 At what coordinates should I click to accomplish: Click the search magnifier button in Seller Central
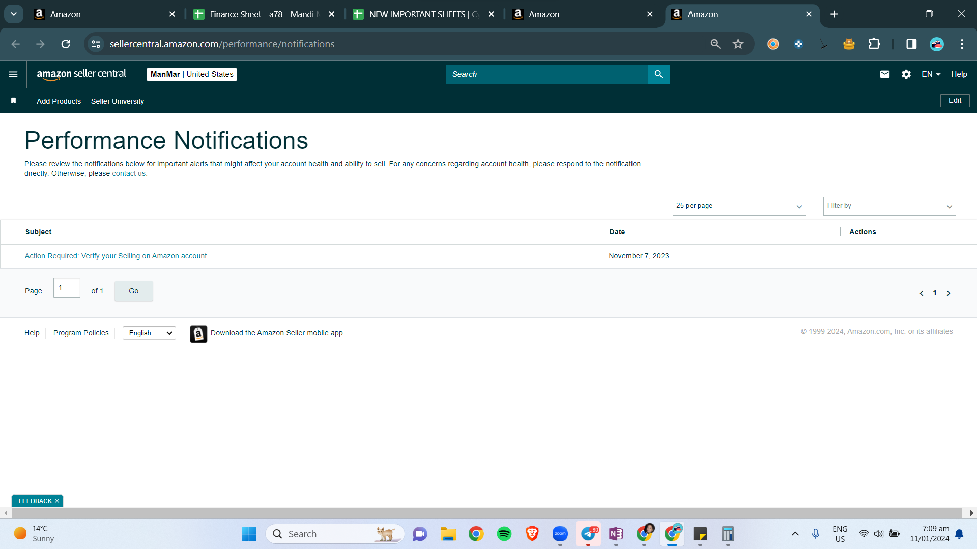point(658,74)
